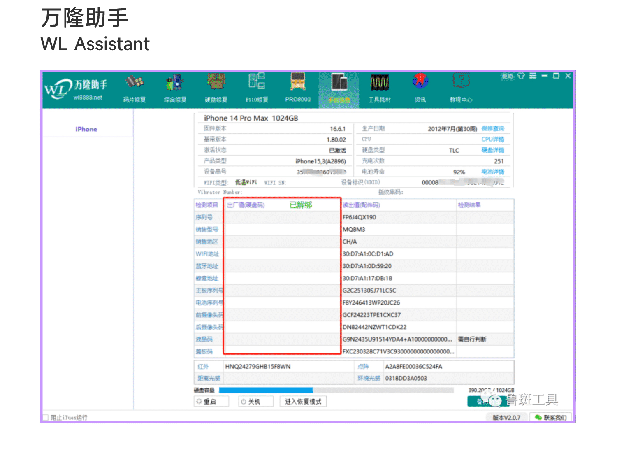
Task: Click the 已解绑 status label
Action: [x=301, y=205]
